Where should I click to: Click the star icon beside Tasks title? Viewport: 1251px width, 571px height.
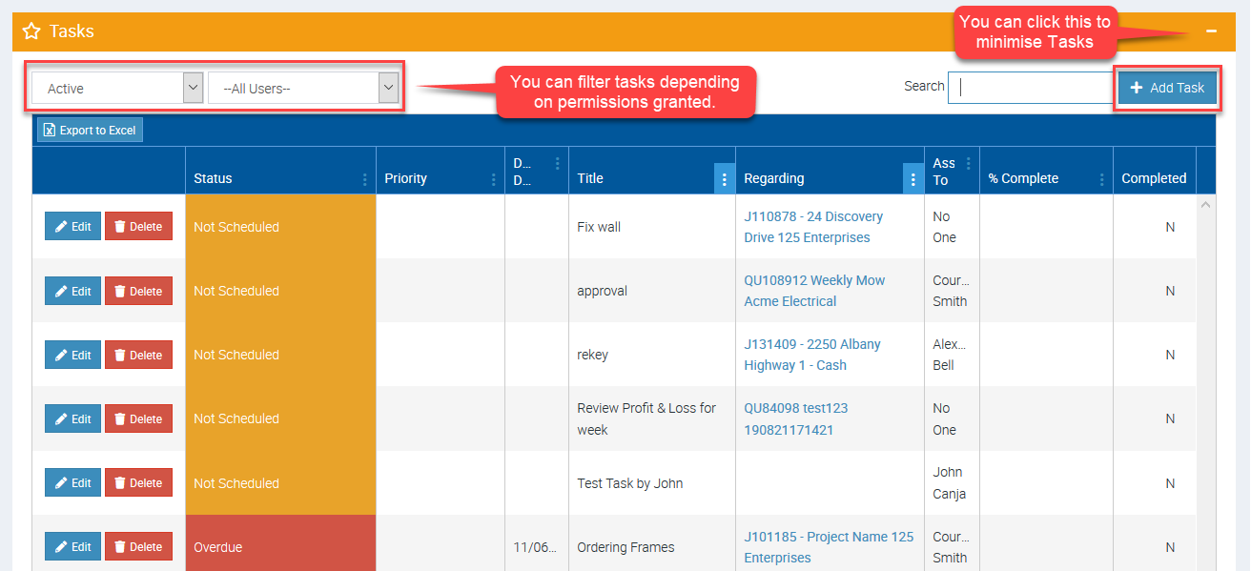(31, 31)
